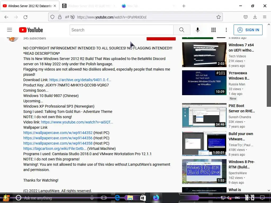
Task: Click channel name TinkerTry | Paul
Action: pos(241,145)
